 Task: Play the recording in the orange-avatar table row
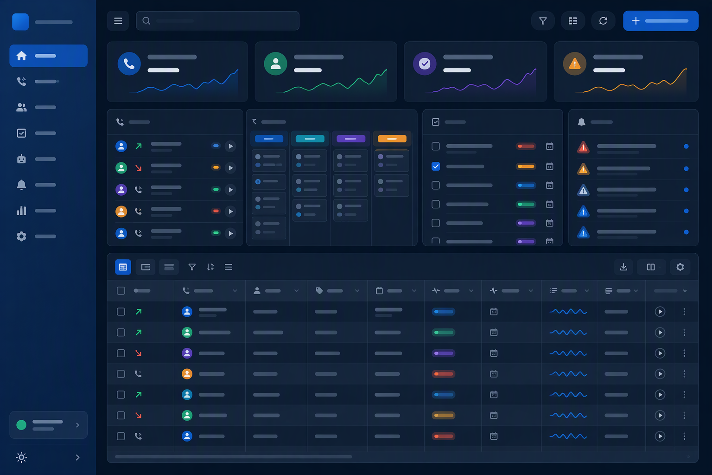[660, 374]
